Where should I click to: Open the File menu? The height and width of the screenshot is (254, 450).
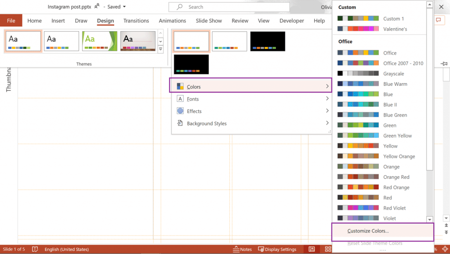coord(11,20)
